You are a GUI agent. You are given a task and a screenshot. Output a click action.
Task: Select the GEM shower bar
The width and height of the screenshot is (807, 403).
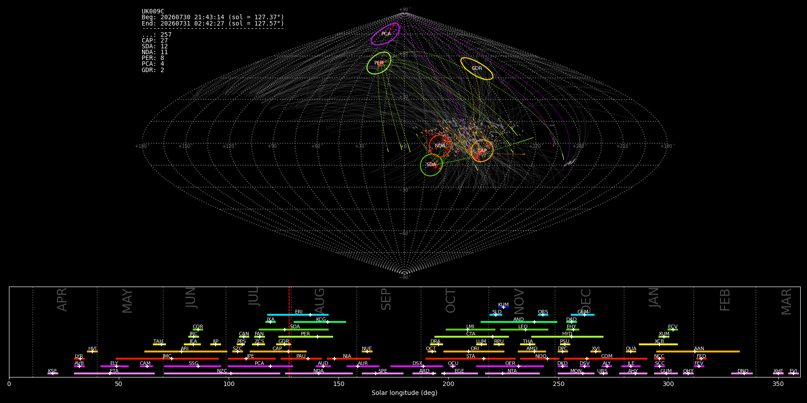point(582,315)
